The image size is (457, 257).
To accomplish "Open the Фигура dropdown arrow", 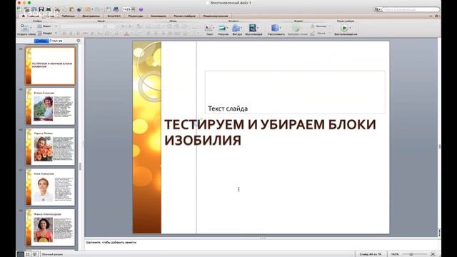I will [241, 28].
